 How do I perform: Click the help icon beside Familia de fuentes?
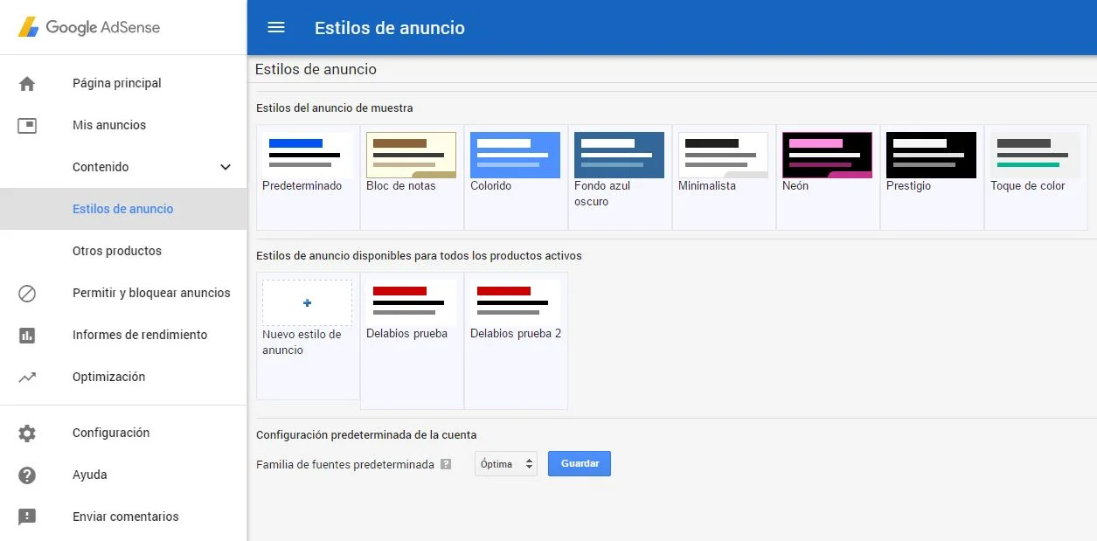(446, 465)
